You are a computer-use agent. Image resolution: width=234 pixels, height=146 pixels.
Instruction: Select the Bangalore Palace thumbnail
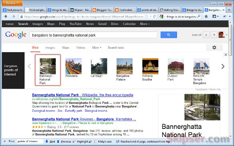tap(124, 66)
